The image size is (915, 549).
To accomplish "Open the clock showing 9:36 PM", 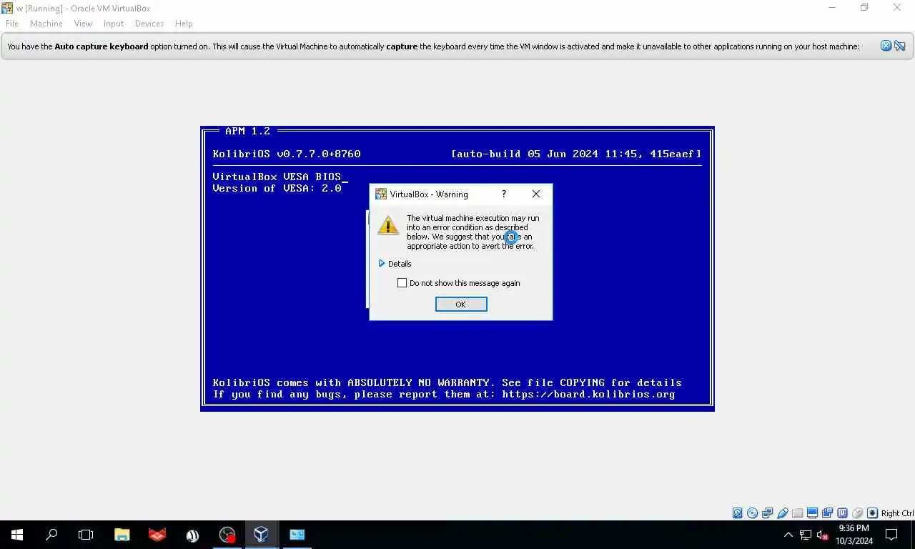I will [x=854, y=535].
